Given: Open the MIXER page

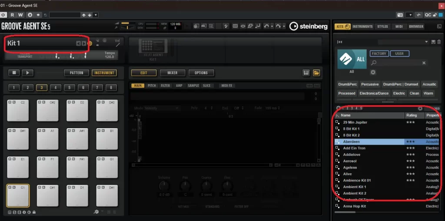Looking at the screenshot, I should tap(172, 73).
